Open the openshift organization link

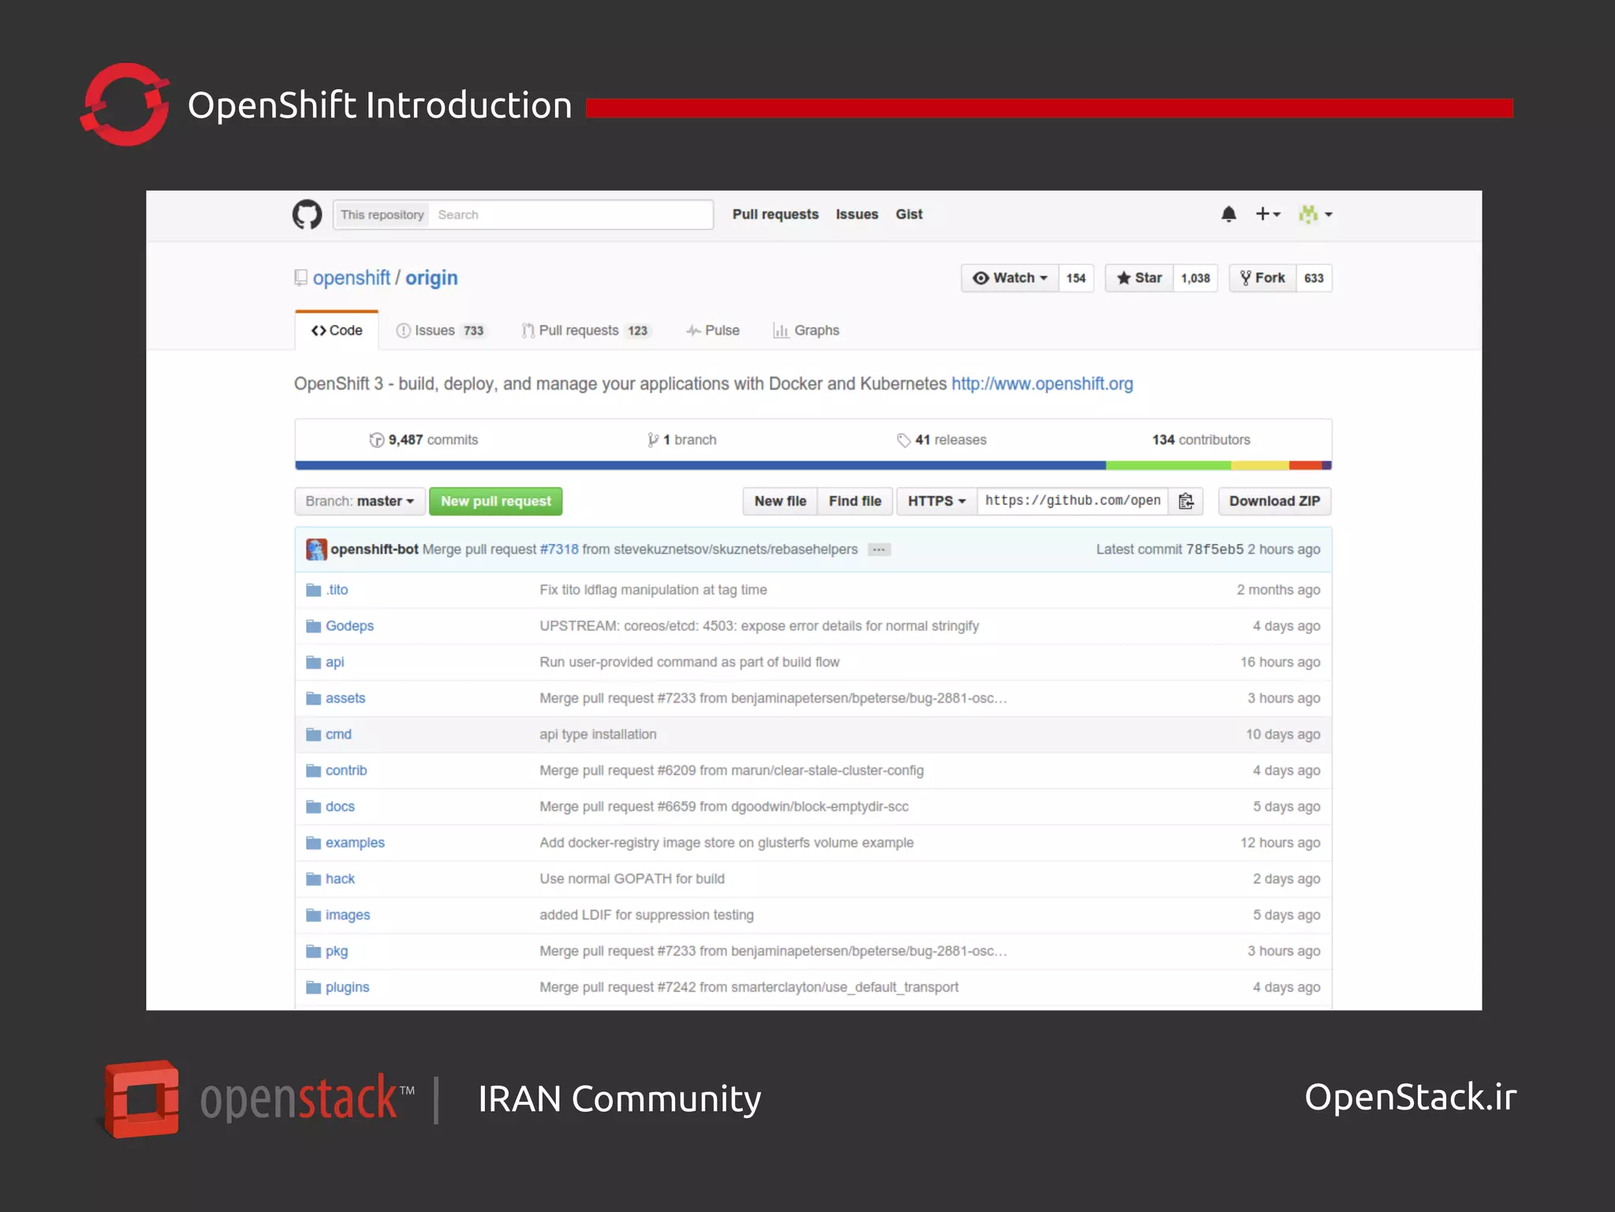[x=352, y=278]
